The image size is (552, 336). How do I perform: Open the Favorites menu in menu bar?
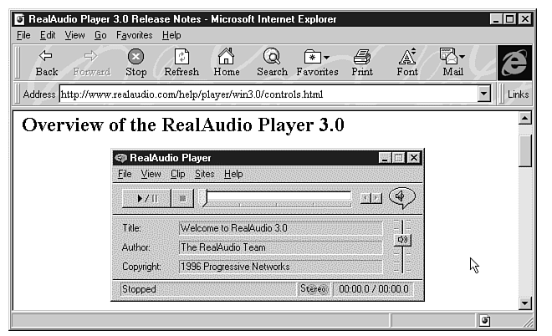coord(134,35)
